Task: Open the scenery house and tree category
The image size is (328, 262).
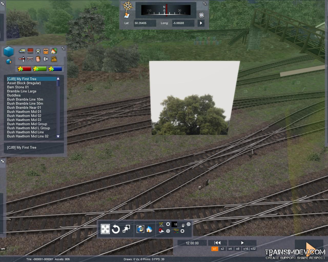Action: pyautogui.click(x=54, y=51)
